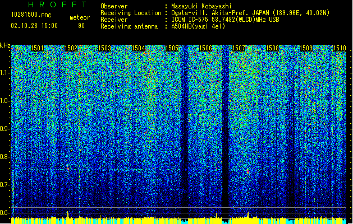The image size is (353, 224).
Task: Click the 1503 time marker
Action: click(105, 48)
